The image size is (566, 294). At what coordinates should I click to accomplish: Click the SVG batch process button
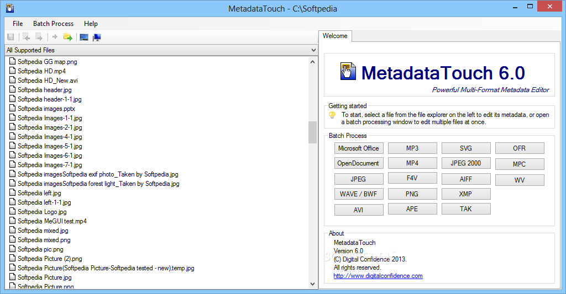coord(466,148)
